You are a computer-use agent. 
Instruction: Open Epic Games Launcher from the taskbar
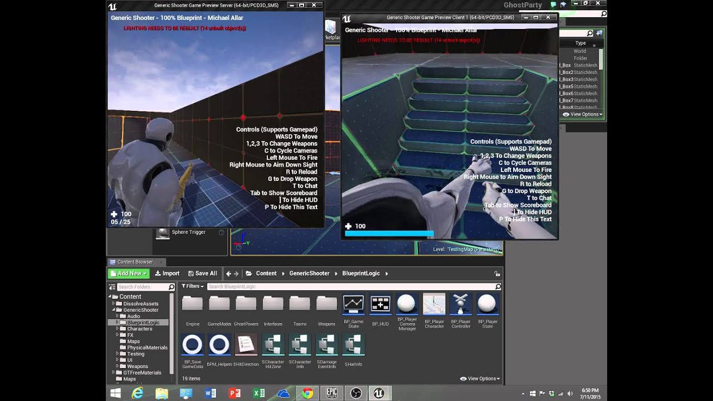pos(332,393)
